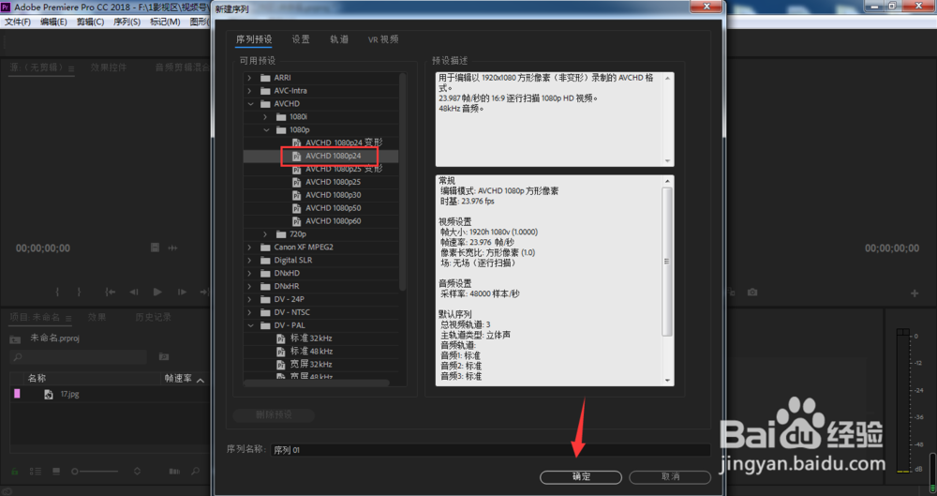Select the AVCHD 1080p30 preset

pyautogui.click(x=333, y=195)
